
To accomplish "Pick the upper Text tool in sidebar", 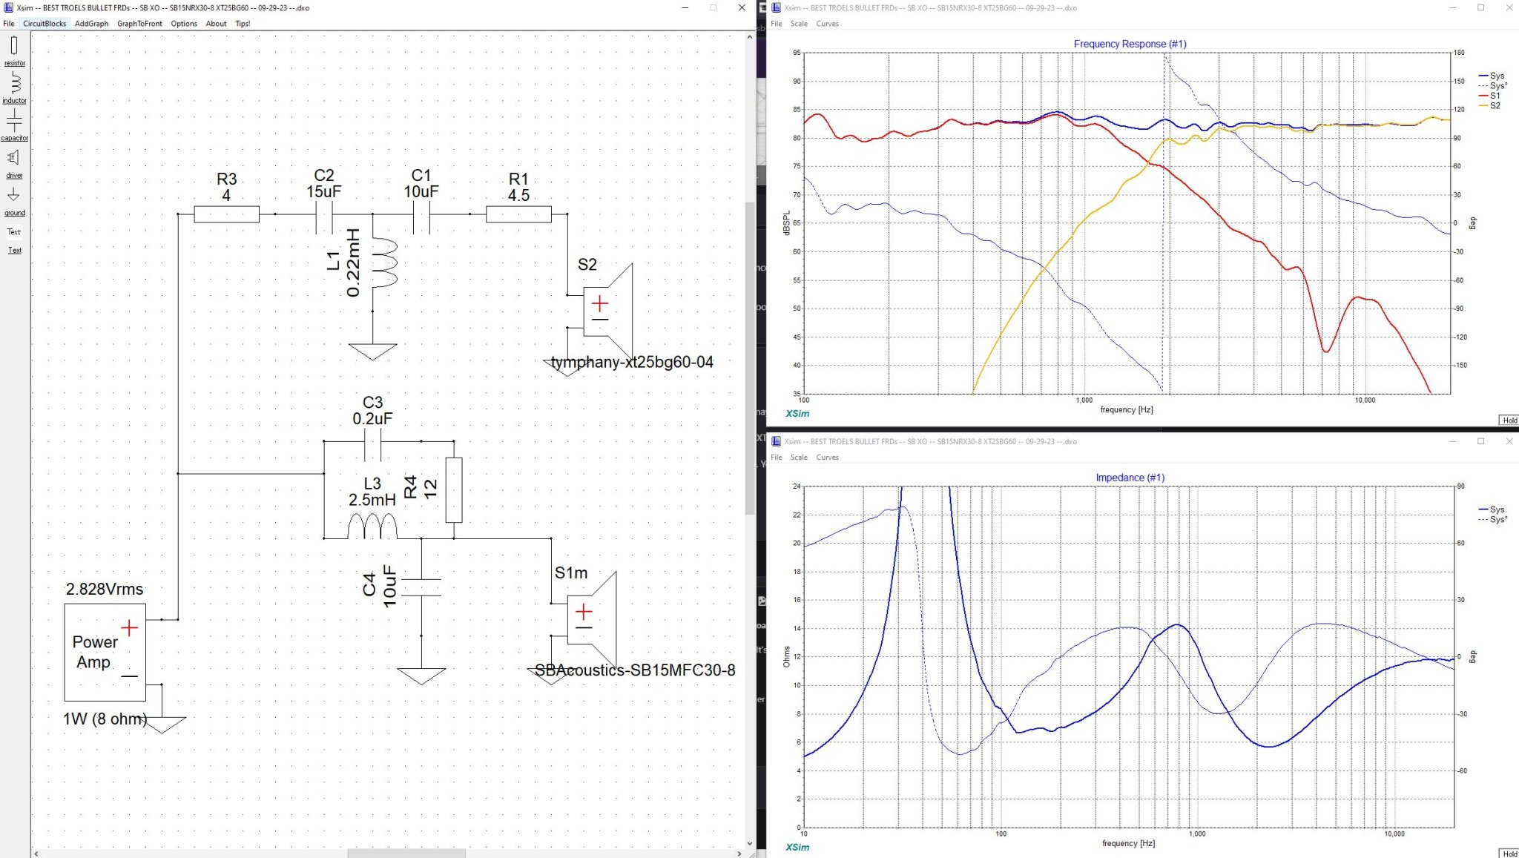I will point(14,231).
